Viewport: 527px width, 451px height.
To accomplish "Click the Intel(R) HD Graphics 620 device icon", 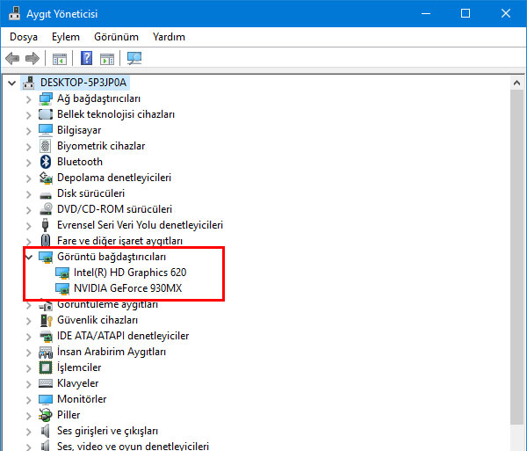I will 62,273.
